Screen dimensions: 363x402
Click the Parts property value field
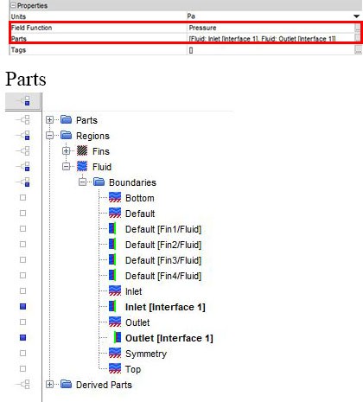(x=271, y=38)
